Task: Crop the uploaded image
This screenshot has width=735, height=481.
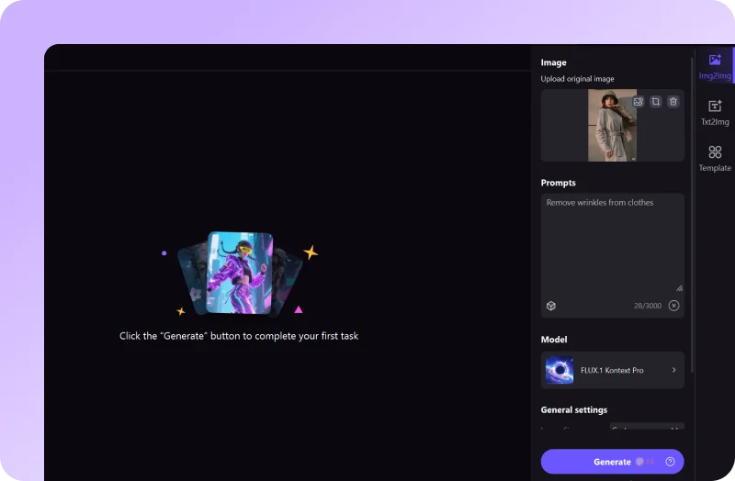Action: tap(656, 102)
